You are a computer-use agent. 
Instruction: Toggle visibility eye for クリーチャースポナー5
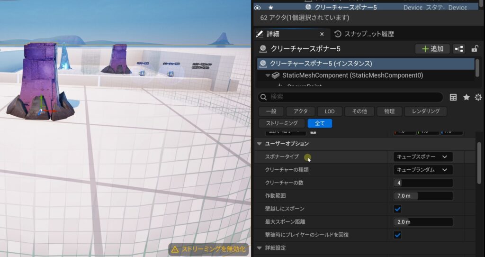tap(258, 7)
